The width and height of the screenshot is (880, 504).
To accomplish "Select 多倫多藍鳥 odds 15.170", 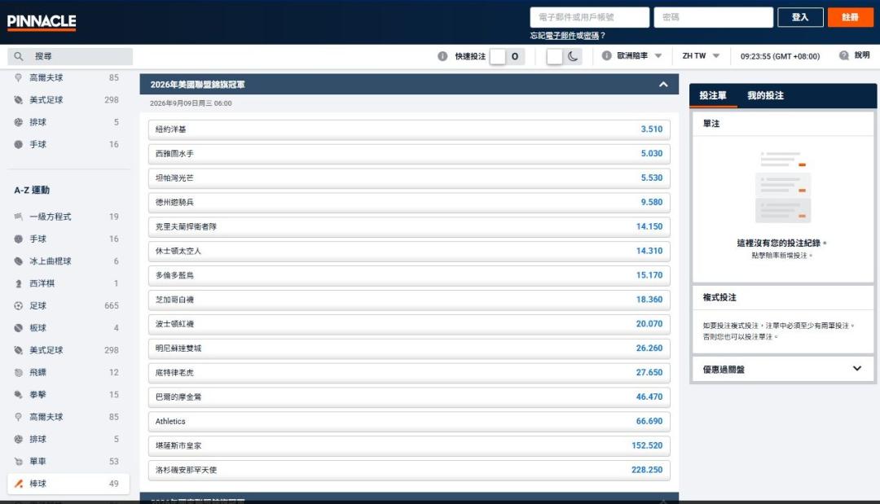I will pyautogui.click(x=409, y=275).
